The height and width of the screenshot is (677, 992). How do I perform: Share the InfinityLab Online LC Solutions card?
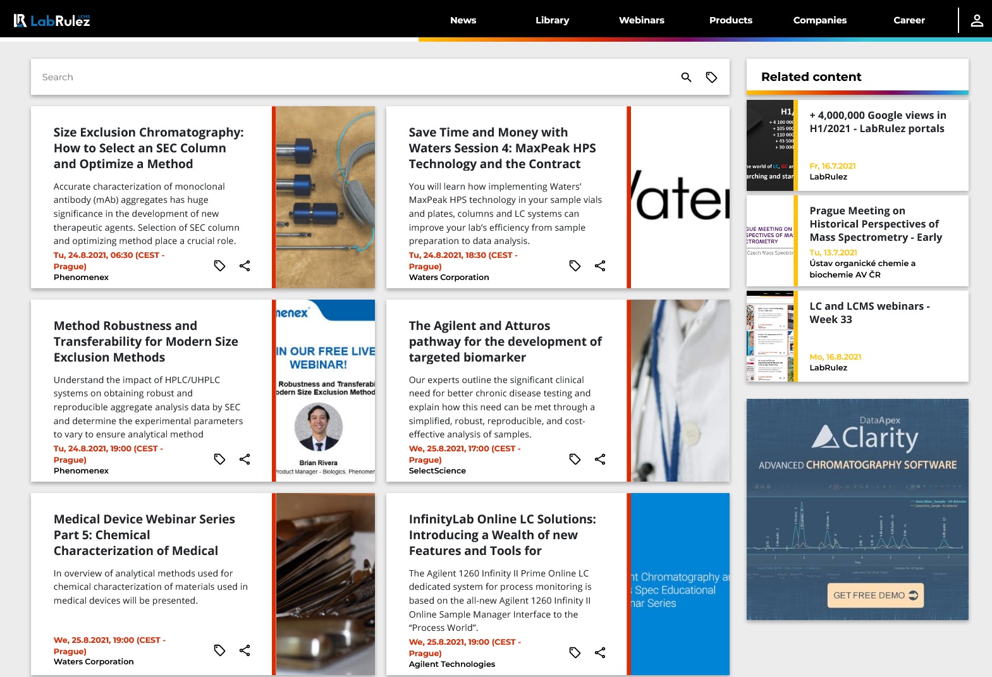point(600,652)
